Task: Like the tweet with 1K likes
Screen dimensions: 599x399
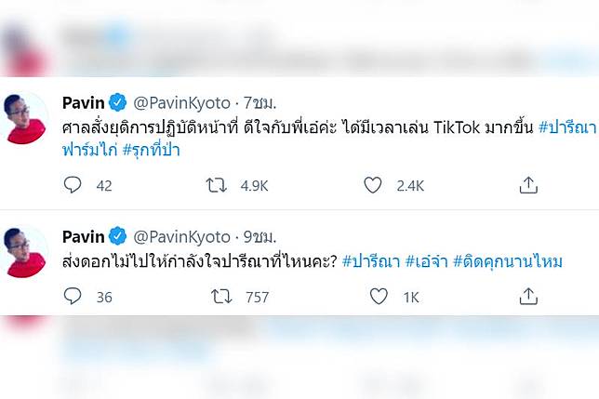Action: click(379, 297)
